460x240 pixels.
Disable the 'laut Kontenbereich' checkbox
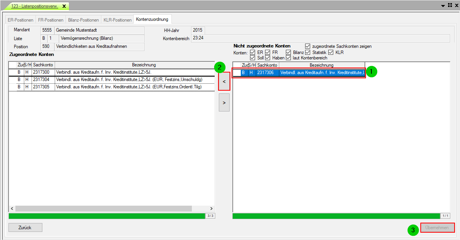point(289,58)
